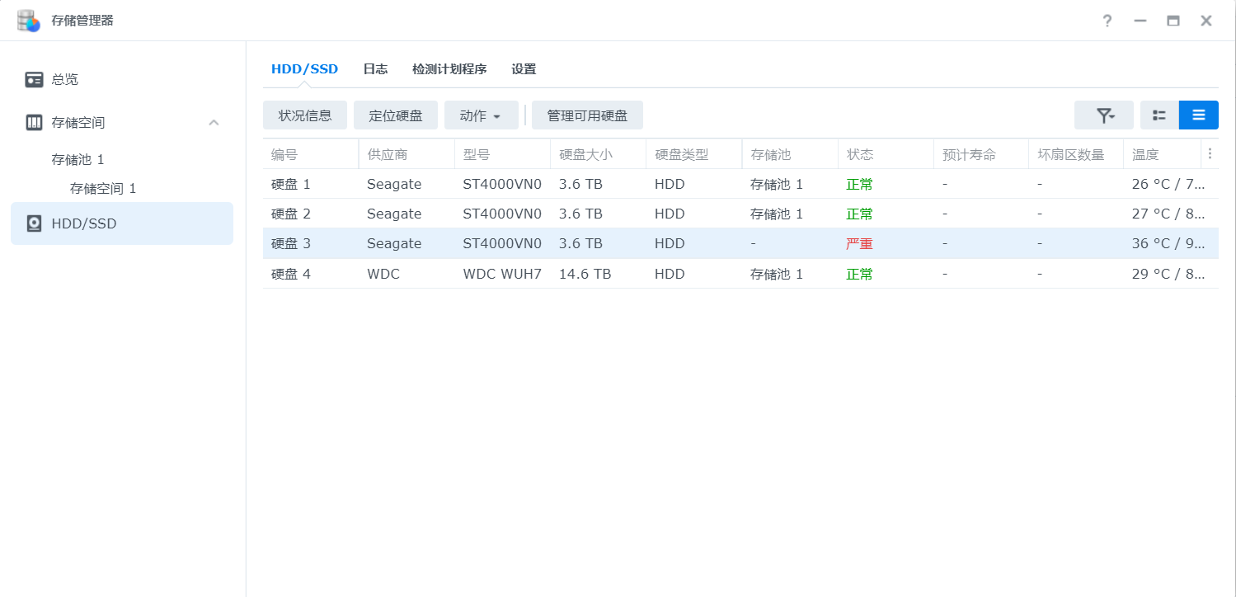Sort by the 供应商 column header

click(407, 154)
